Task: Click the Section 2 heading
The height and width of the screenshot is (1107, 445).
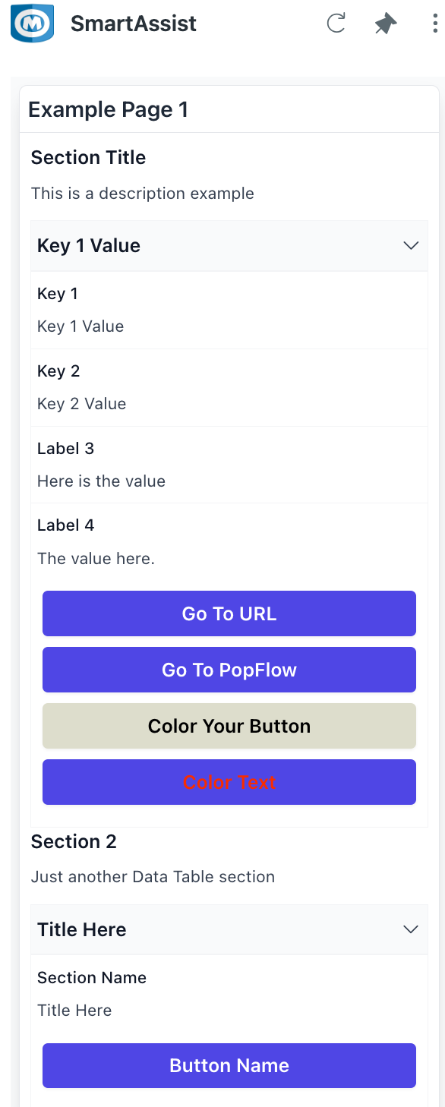Action: click(74, 842)
